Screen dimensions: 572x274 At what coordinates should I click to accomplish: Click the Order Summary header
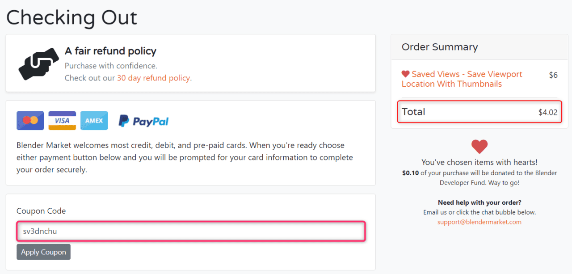440,47
